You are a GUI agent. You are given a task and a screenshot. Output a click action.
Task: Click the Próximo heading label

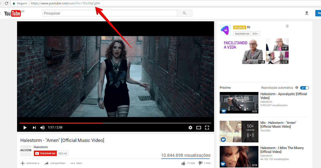pos(225,88)
